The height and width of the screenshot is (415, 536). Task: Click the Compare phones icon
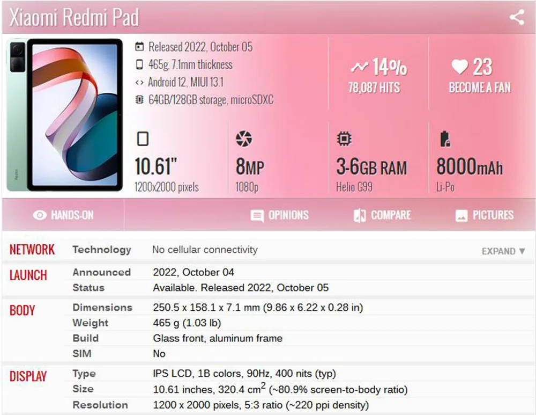coord(360,215)
